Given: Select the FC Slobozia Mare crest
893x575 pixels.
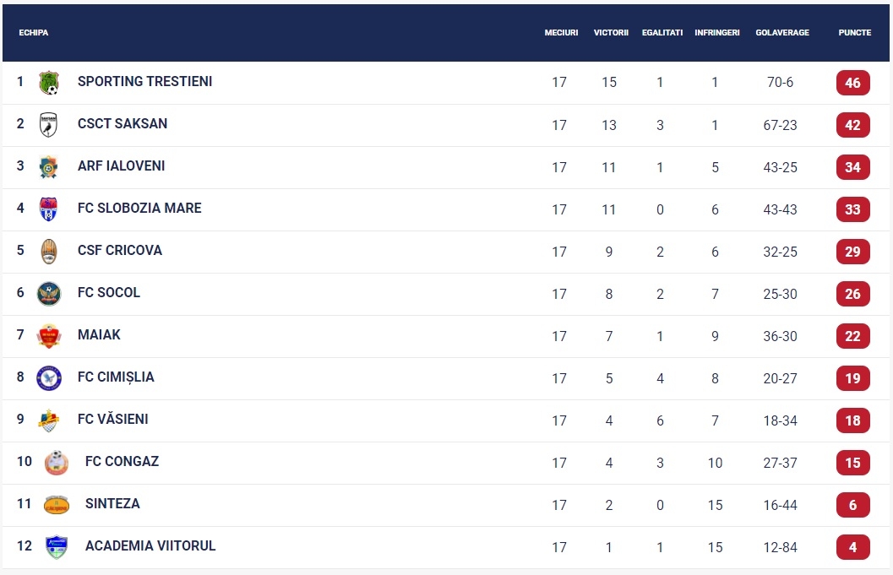Looking at the screenshot, I should click(48, 209).
